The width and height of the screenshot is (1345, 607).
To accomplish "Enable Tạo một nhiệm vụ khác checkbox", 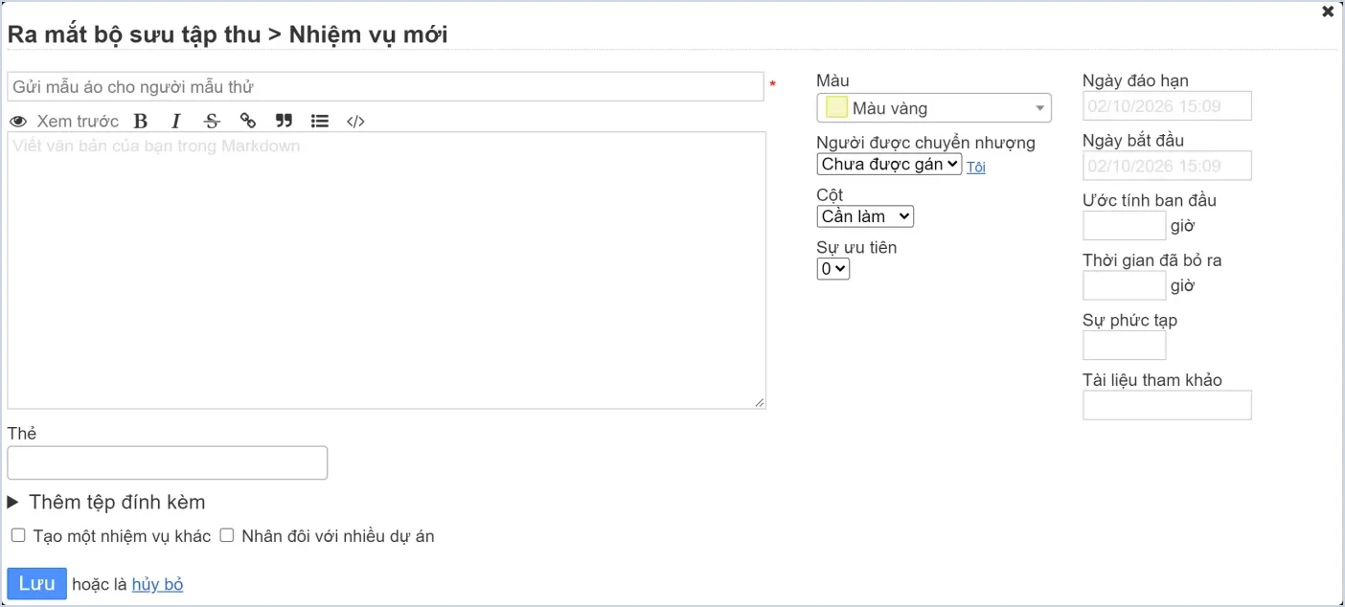I will 18,535.
